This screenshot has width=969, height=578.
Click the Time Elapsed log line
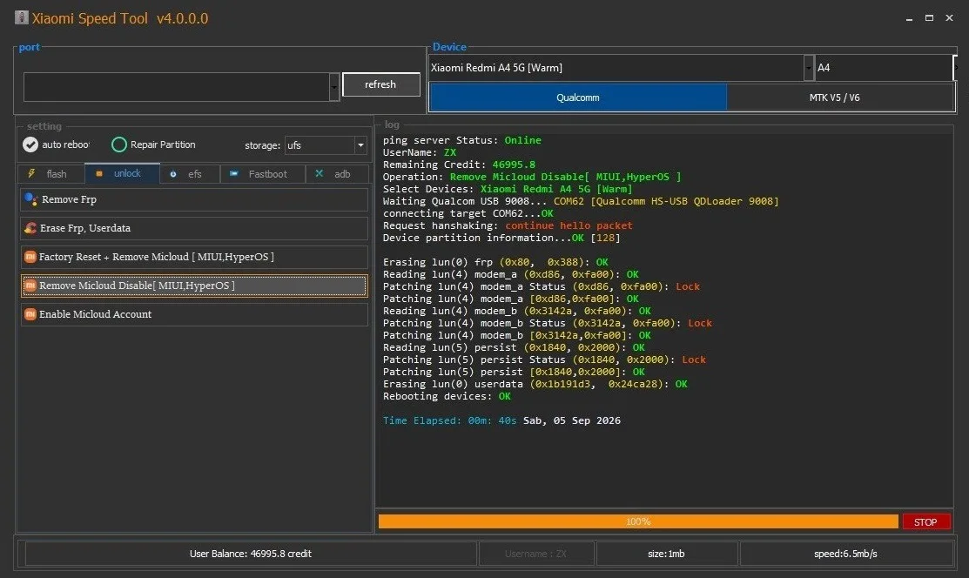coord(501,420)
